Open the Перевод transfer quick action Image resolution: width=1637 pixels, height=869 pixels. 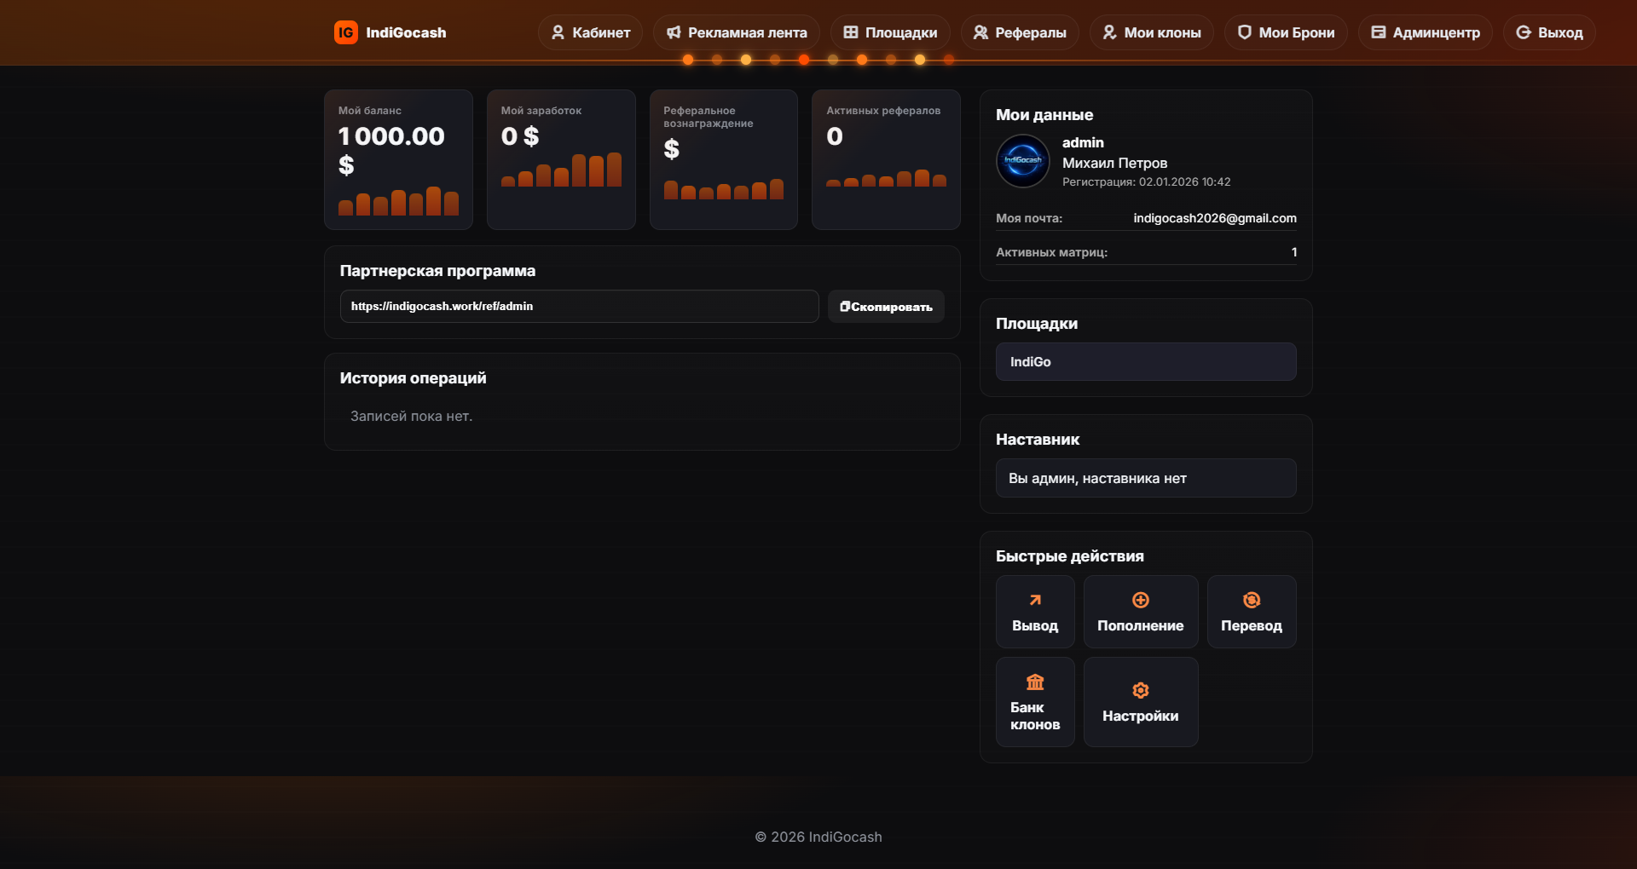click(x=1251, y=612)
